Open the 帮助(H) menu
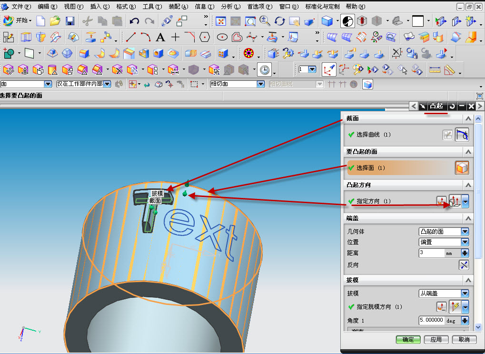Screen dimensions: 485x354 tap(356, 7)
